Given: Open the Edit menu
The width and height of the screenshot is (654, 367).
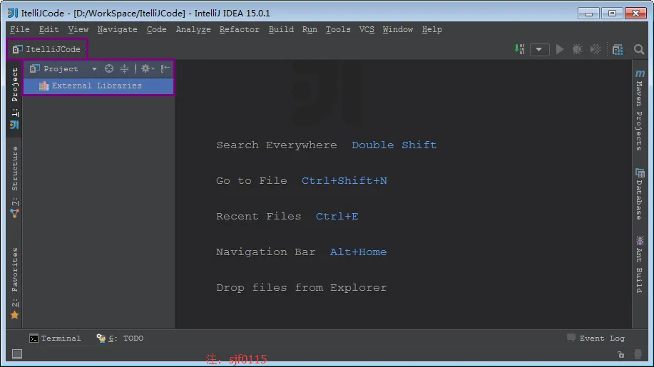Looking at the screenshot, I should pyautogui.click(x=48, y=30).
